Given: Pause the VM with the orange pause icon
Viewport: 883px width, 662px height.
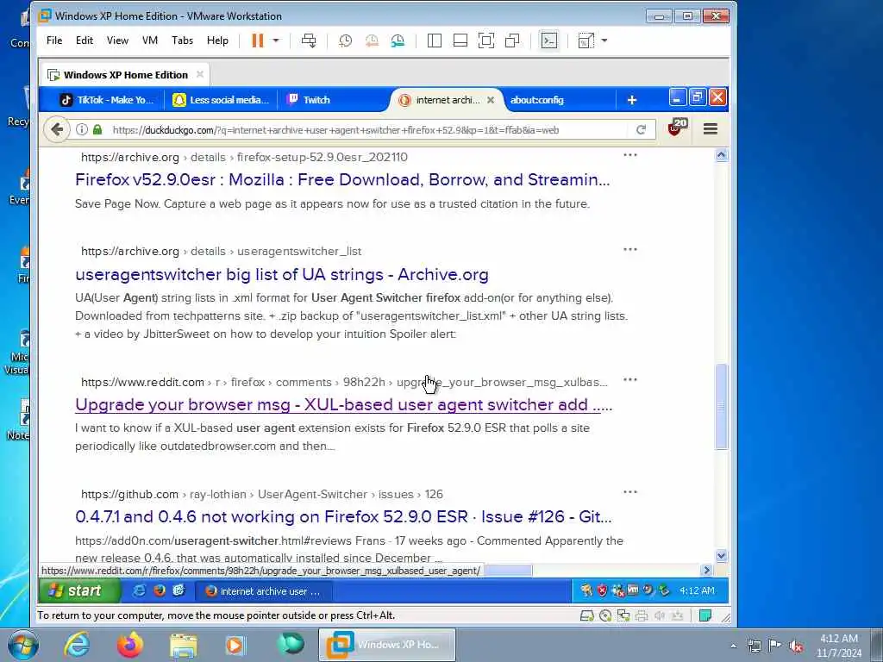Looking at the screenshot, I should [x=257, y=41].
